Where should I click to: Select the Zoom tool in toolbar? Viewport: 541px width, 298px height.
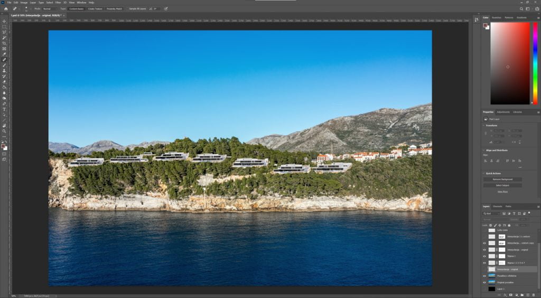click(x=4, y=131)
